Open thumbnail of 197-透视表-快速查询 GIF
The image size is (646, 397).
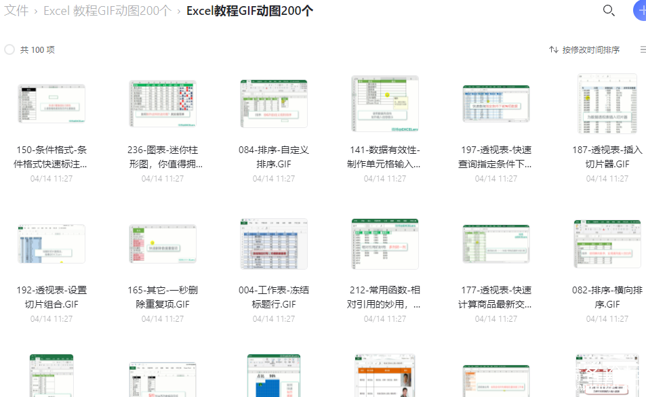pyautogui.click(x=496, y=104)
